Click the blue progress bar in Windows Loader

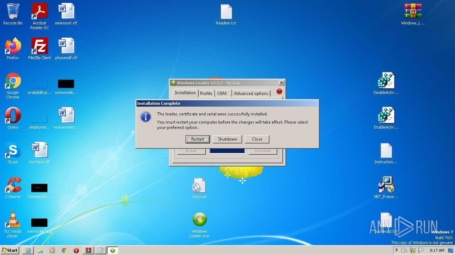click(227, 151)
